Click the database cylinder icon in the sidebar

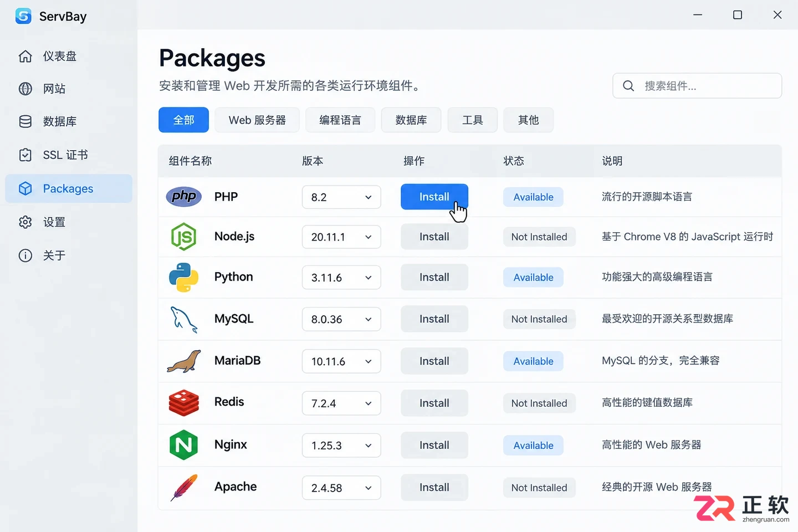25,121
